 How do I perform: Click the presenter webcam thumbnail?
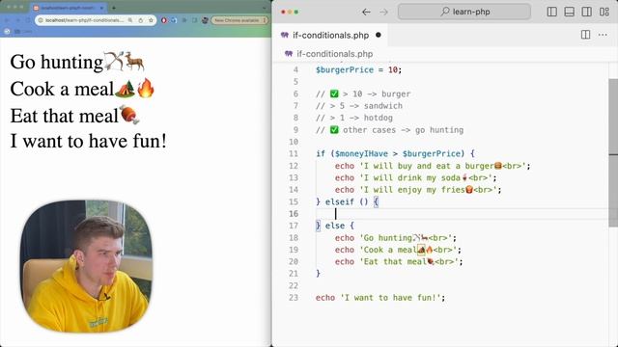tap(86, 266)
